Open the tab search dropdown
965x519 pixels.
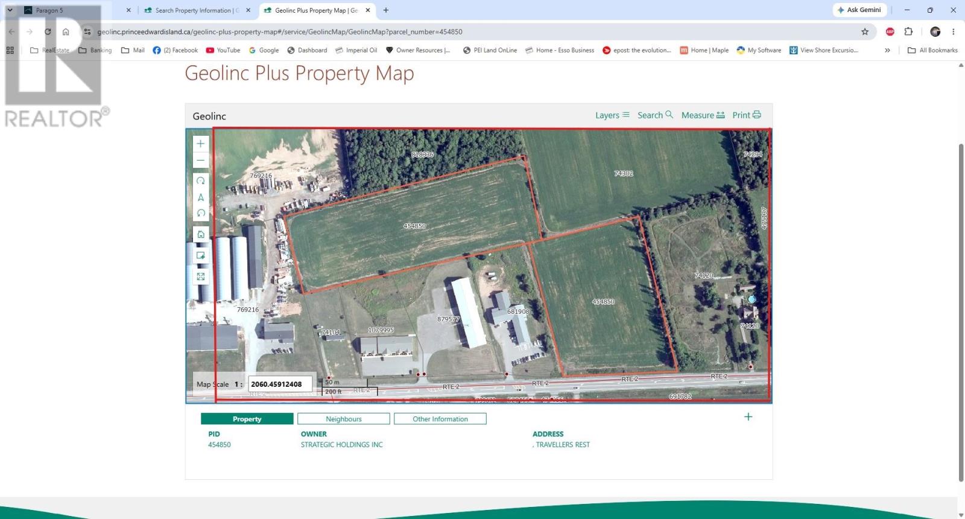[10, 10]
